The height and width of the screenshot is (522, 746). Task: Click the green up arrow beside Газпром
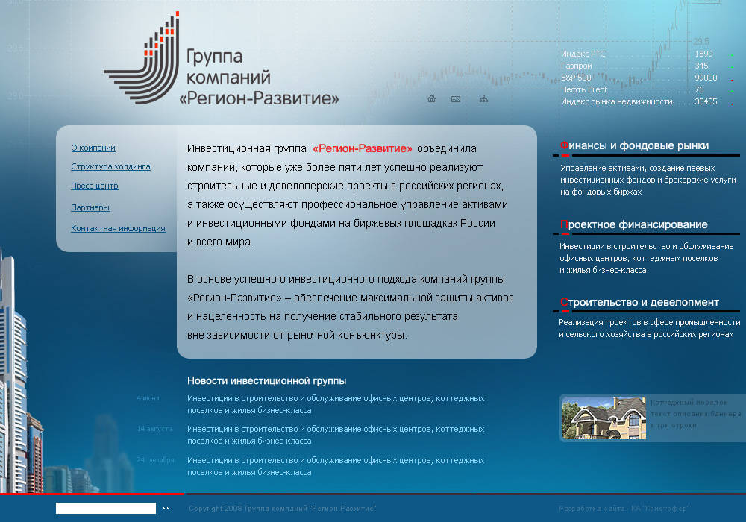(732, 66)
